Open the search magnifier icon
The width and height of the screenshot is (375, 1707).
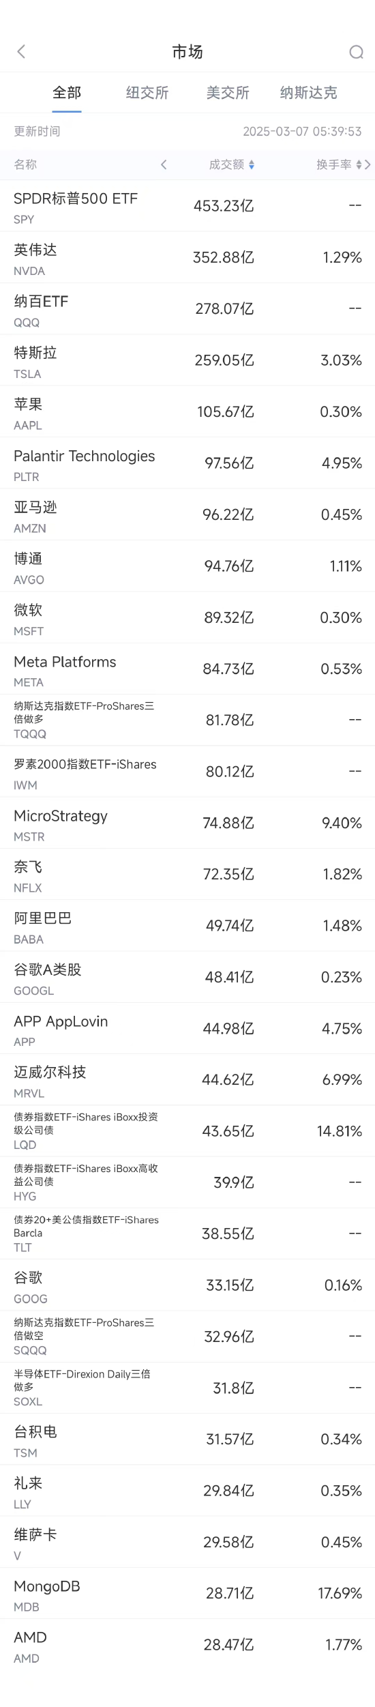pyautogui.click(x=356, y=52)
